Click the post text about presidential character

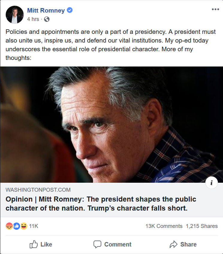tap(111, 45)
